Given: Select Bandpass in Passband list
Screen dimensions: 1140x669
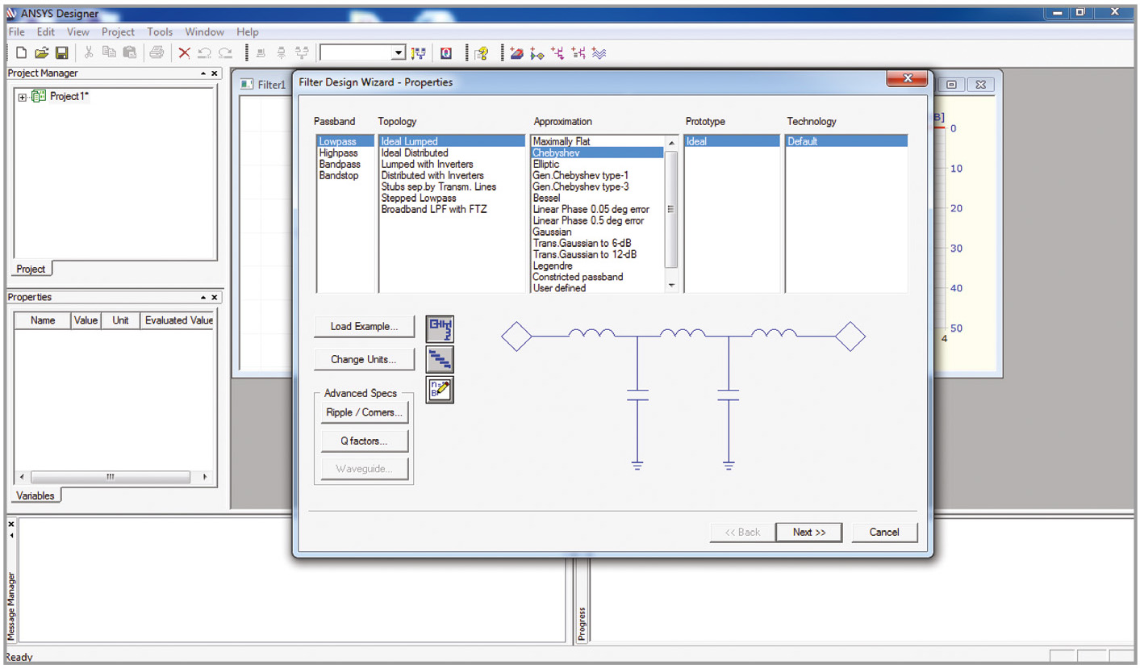Looking at the screenshot, I should click(x=340, y=165).
